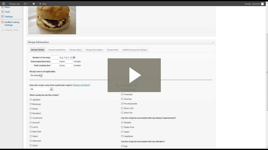Click the Tools icon in sidebar
Screen dimensions: 268x150
[x=3, y=12]
